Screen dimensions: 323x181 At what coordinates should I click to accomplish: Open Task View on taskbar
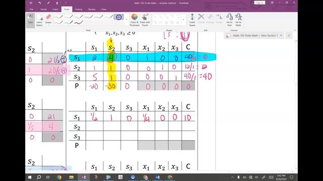(x=48, y=177)
